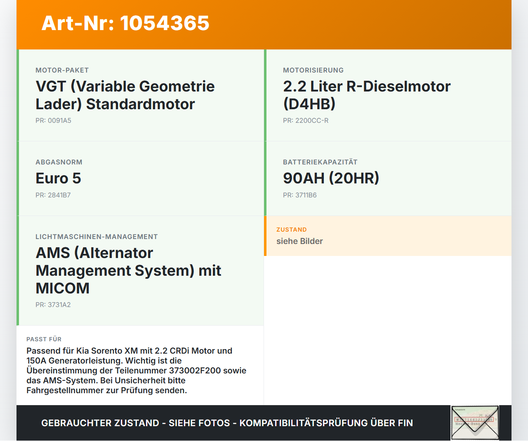Screen dimensions: 528x441
Task: Click the PASST FÜR label
Action: click(x=44, y=339)
